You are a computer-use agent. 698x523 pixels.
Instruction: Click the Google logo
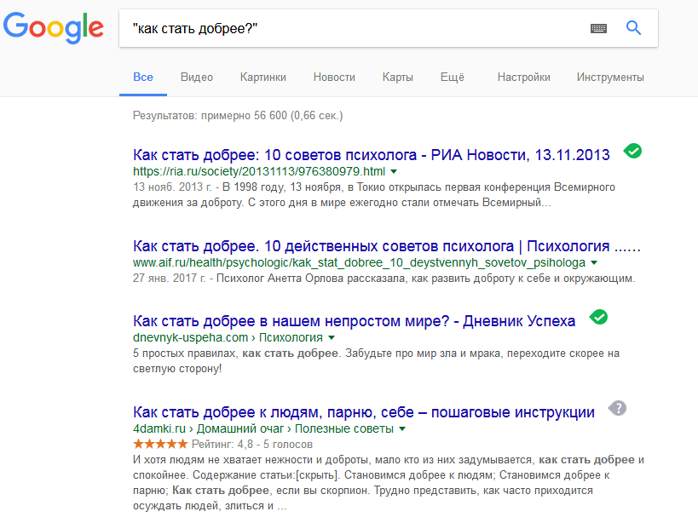pyautogui.click(x=54, y=27)
